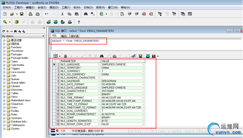This screenshot has height=138, width=243.
Task: Switch to the 输出 tab
Action: [x=64, y=36]
